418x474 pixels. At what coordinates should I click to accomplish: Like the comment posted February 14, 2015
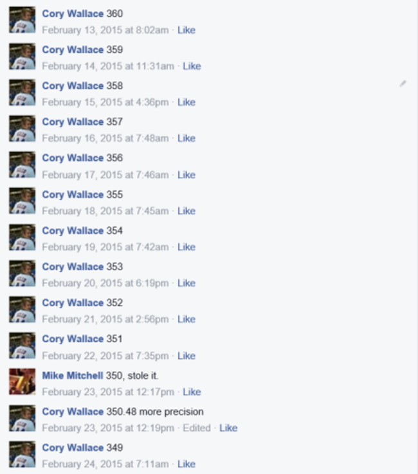(x=192, y=66)
